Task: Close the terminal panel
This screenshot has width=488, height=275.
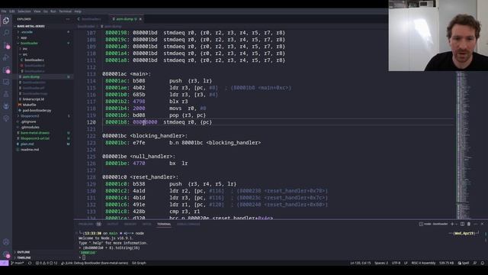Action: (x=482, y=224)
